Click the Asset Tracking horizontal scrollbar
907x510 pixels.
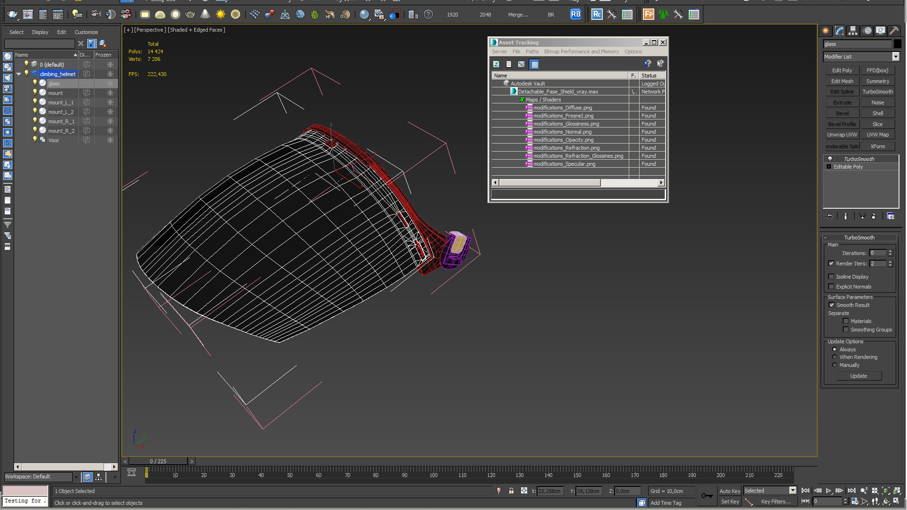click(578, 183)
